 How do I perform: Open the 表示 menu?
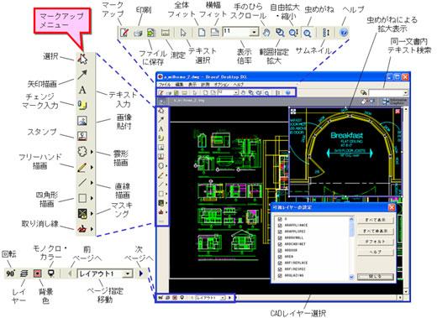192,85
